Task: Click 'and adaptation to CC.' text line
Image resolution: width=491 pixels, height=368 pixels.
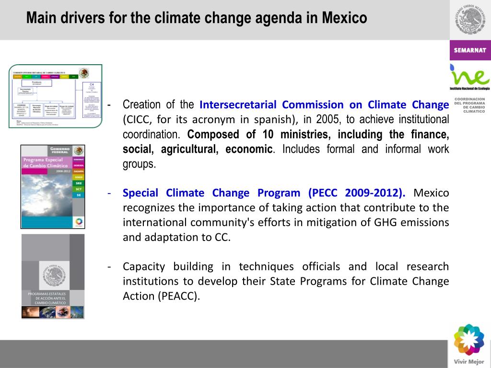Action: [176, 237]
